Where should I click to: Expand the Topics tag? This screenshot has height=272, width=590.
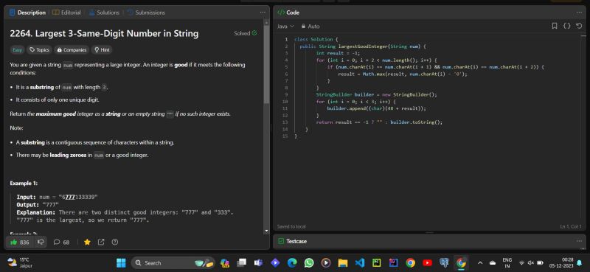click(40, 49)
